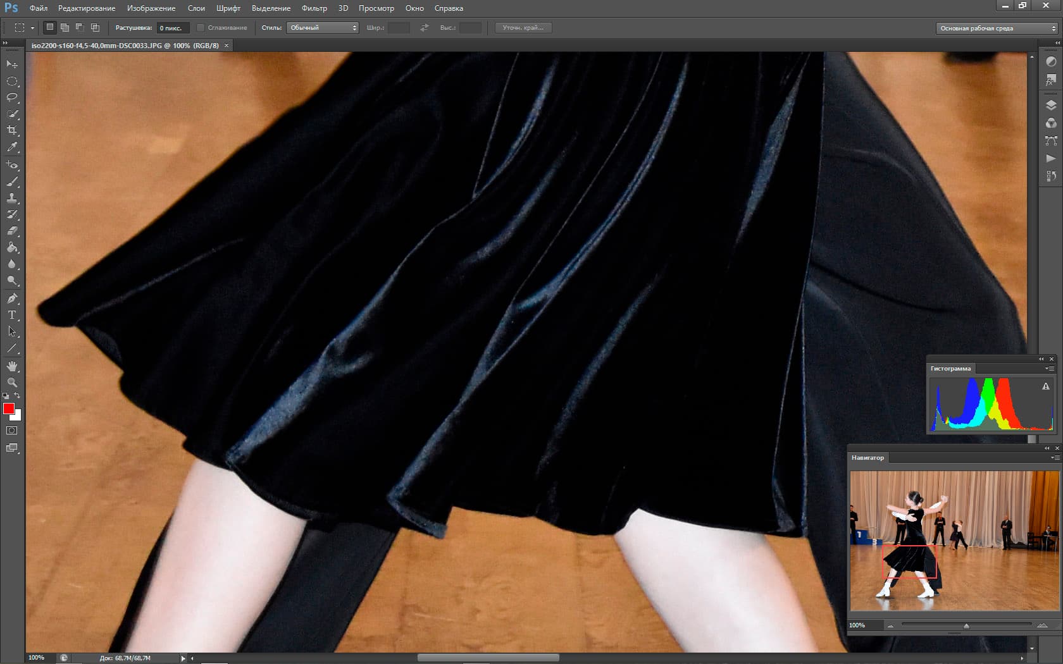The height and width of the screenshot is (664, 1063).
Task: Select the Lasso tool
Action: (x=12, y=97)
